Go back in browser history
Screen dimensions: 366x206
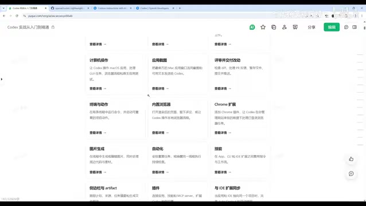click(4, 16)
